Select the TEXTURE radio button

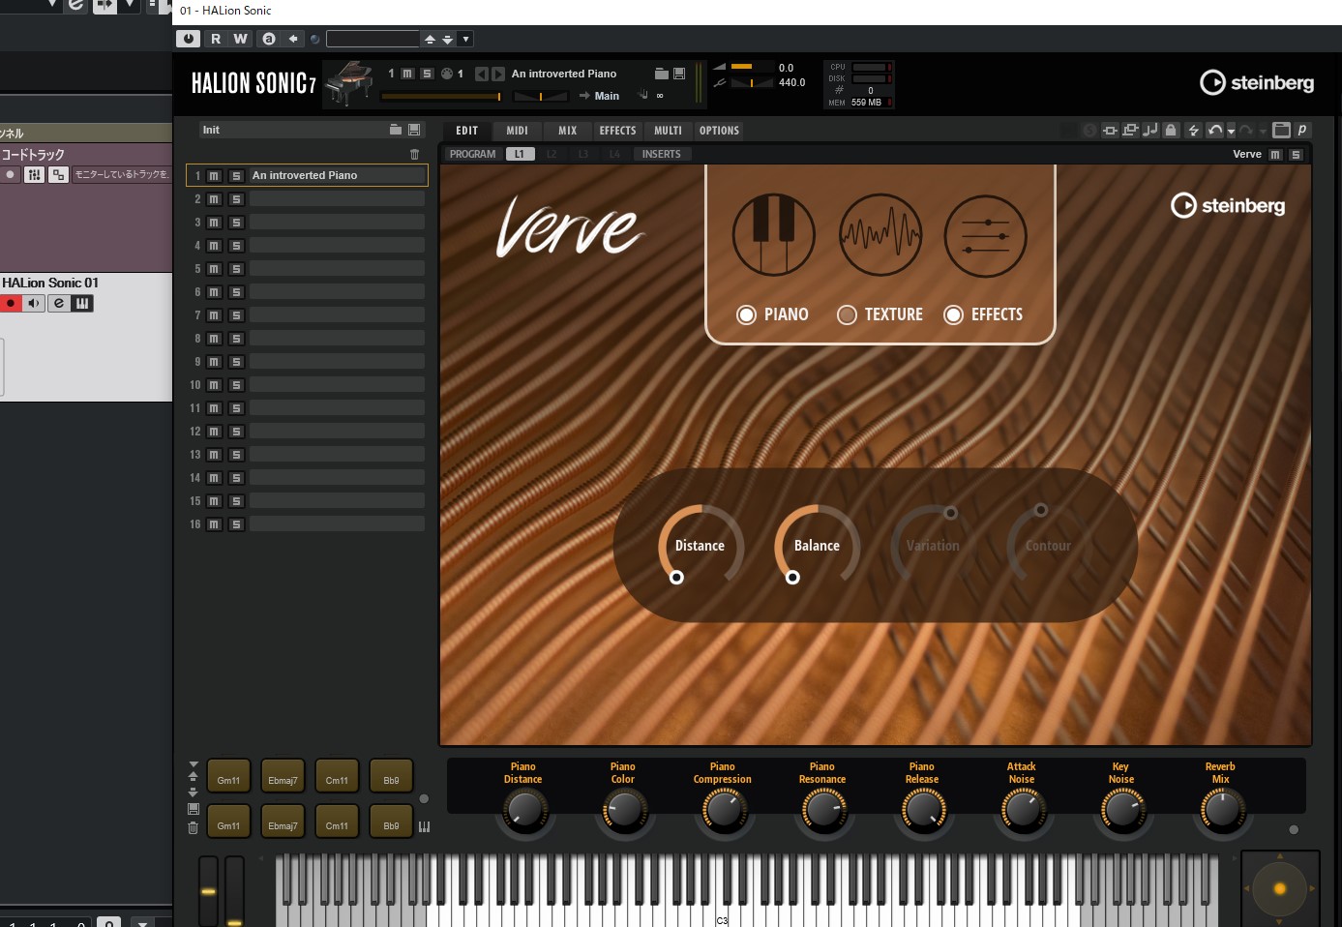coord(847,314)
